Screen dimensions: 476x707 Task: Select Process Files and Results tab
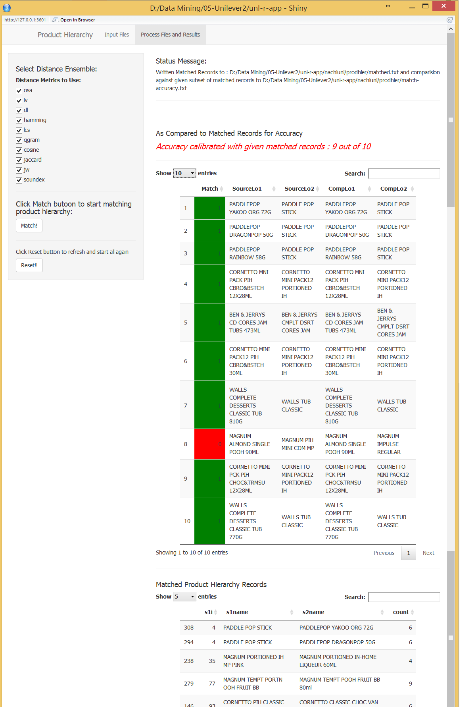[170, 35]
